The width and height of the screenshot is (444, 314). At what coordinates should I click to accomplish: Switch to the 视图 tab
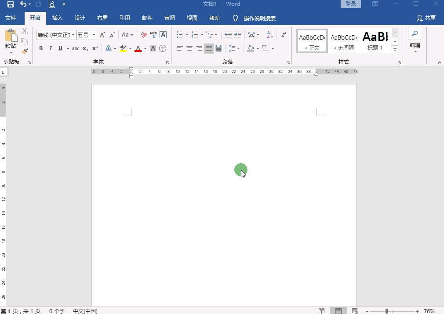click(192, 18)
